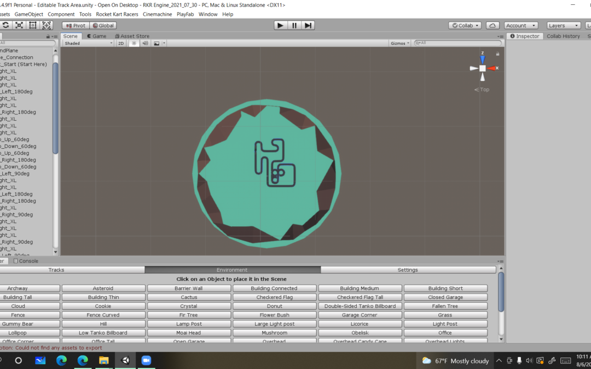Switch to the Scene tab

71,36
